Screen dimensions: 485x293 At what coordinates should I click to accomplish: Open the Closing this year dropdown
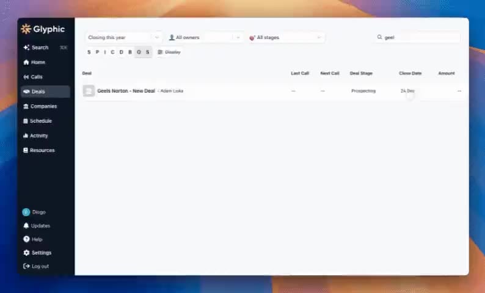point(123,37)
